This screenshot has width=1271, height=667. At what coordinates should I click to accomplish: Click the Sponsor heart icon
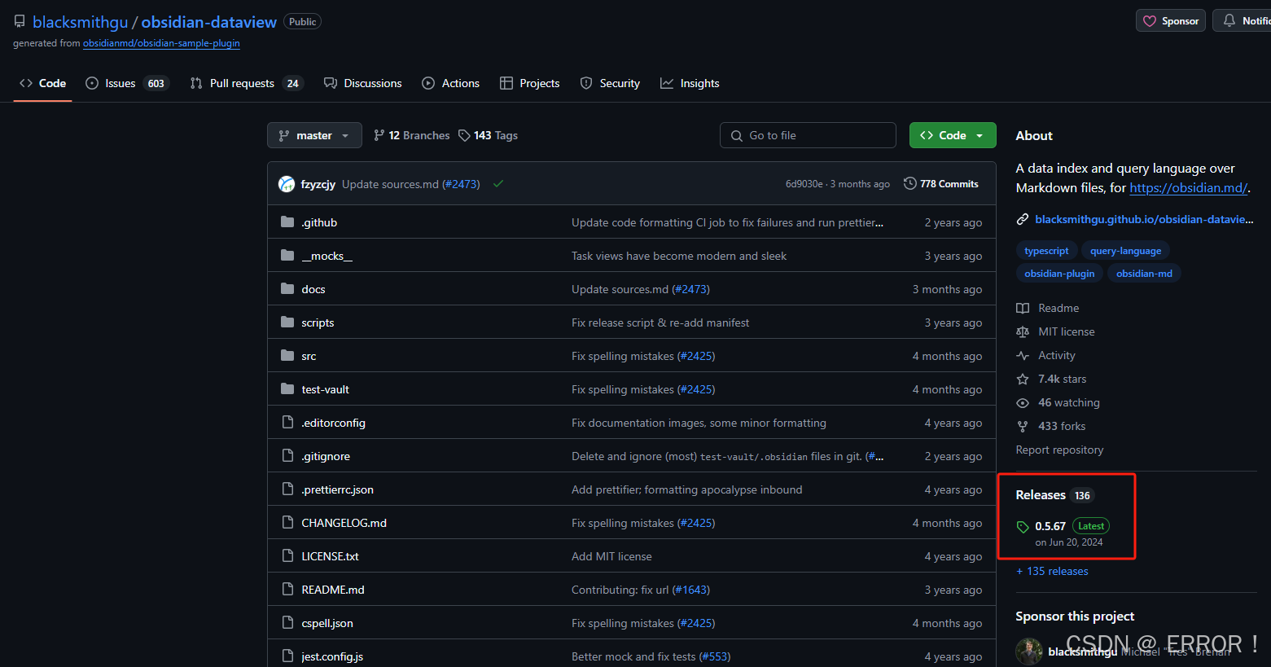click(1150, 21)
